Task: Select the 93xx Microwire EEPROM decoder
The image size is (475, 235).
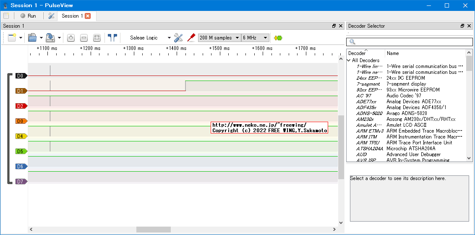Action: 406,90
